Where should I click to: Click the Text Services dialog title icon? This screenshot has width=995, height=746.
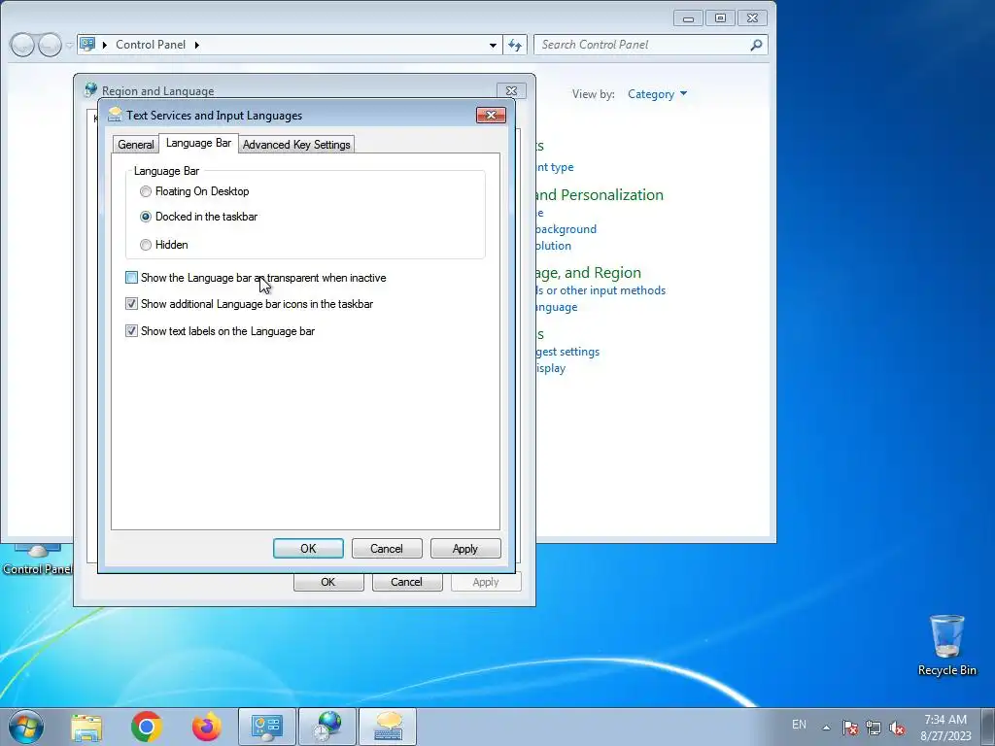115,115
